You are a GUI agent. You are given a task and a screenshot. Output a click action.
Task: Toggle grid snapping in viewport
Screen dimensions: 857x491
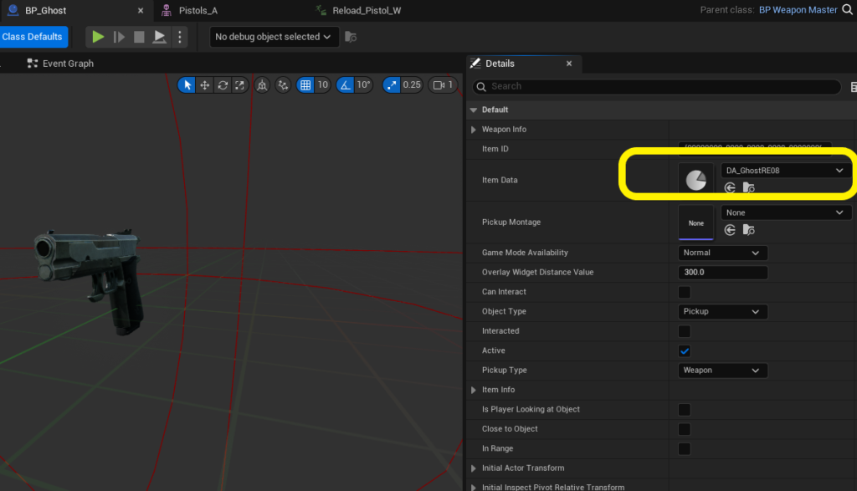(x=305, y=85)
